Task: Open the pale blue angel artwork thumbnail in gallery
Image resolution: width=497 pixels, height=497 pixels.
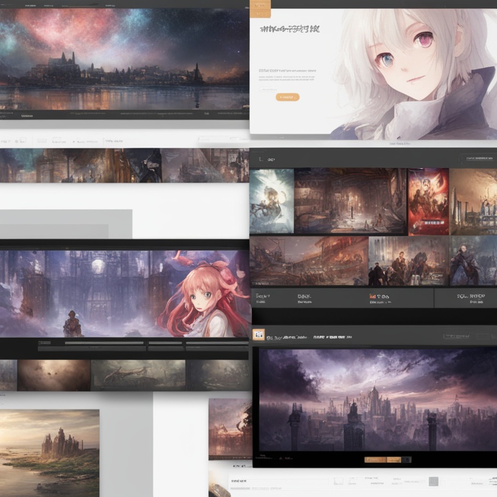Action: click(272, 201)
